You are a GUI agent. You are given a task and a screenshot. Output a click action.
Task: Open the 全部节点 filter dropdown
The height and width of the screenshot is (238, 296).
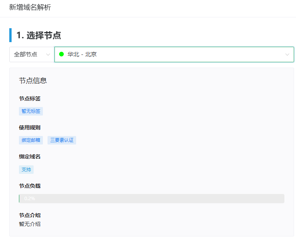point(31,54)
